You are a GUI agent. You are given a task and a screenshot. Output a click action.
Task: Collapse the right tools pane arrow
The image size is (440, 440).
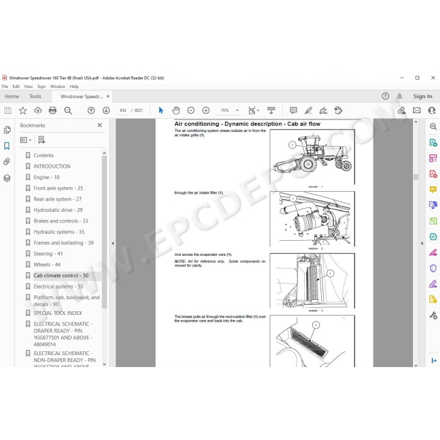(x=422, y=243)
